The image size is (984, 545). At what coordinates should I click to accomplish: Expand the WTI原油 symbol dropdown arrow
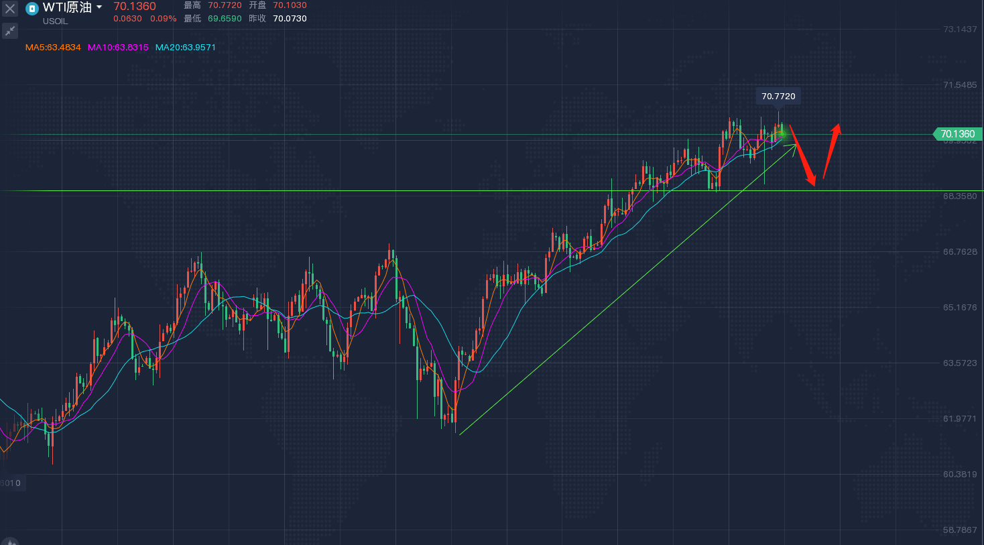pos(99,7)
